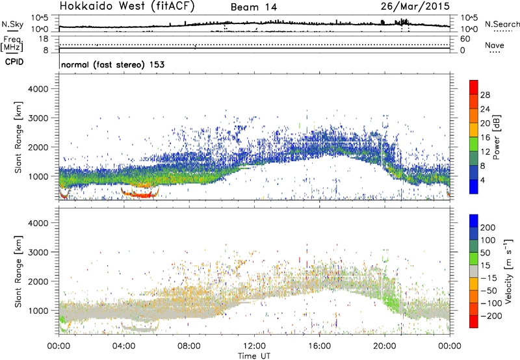Click the velocity scale value '200'
Viewport: 520px width, 360px height.
point(488,227)
